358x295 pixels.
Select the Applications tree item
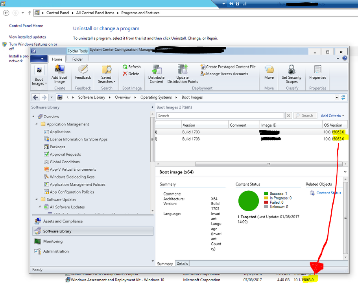click(x=60, y=132)
